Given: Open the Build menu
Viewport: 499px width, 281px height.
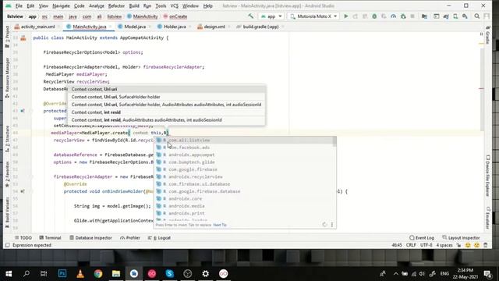Looking at the screenshot, I should pyautogui.click(x=134, y=5).
